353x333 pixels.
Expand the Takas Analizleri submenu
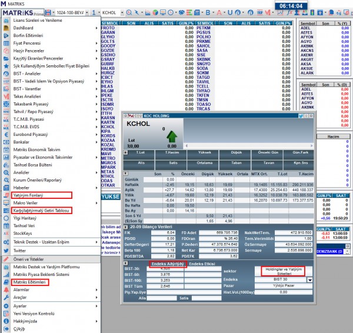tap(96, 96)
